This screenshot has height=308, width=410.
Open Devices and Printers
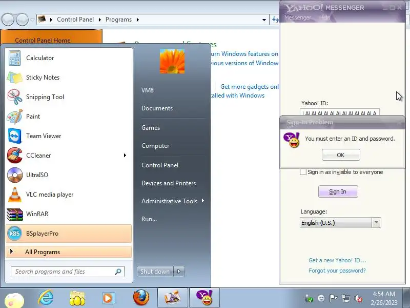tap(169, 183)
